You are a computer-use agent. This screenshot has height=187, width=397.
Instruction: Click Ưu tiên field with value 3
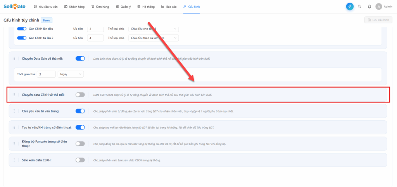pos(95,29)
